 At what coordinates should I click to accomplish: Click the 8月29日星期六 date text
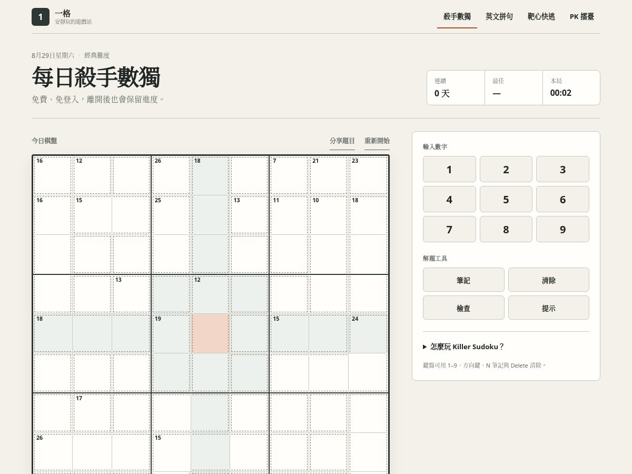point(53,55)
